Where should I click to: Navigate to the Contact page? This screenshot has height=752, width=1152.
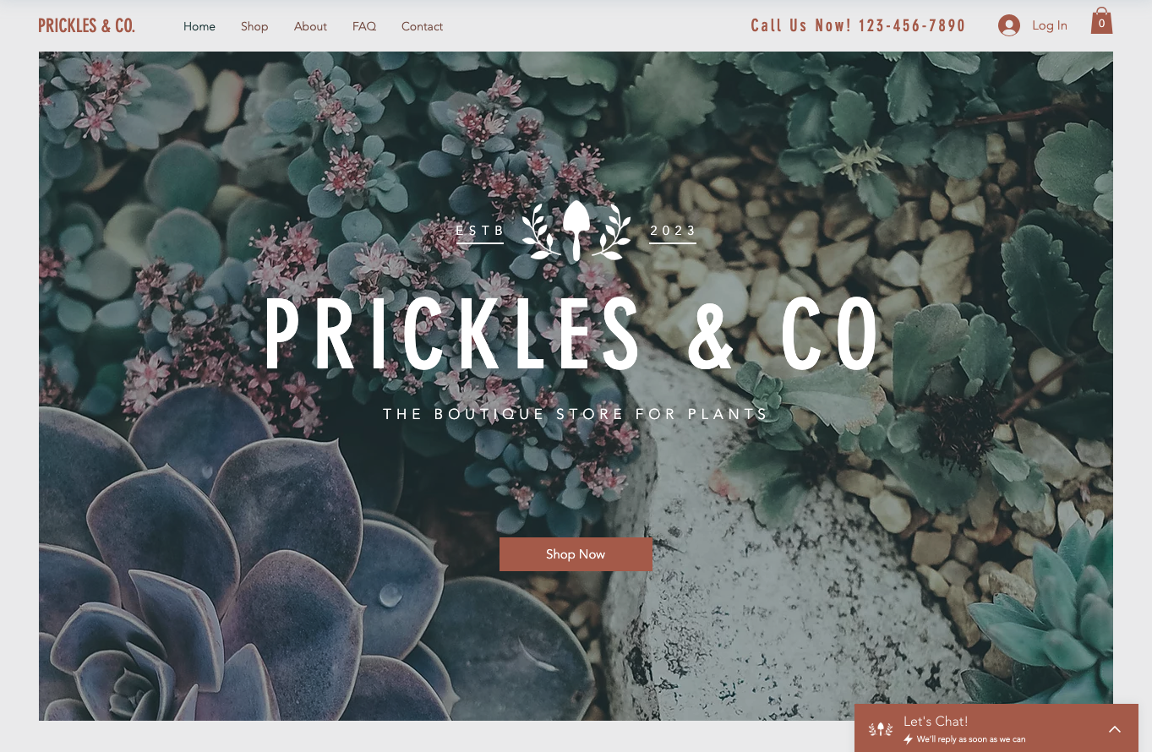(x=422, y=26)
